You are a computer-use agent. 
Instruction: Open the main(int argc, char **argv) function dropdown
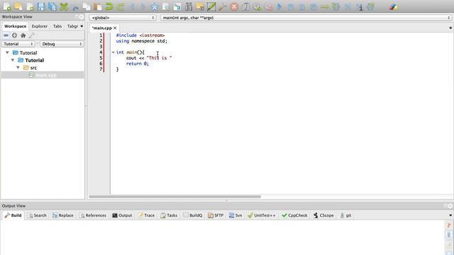point(306,18)
